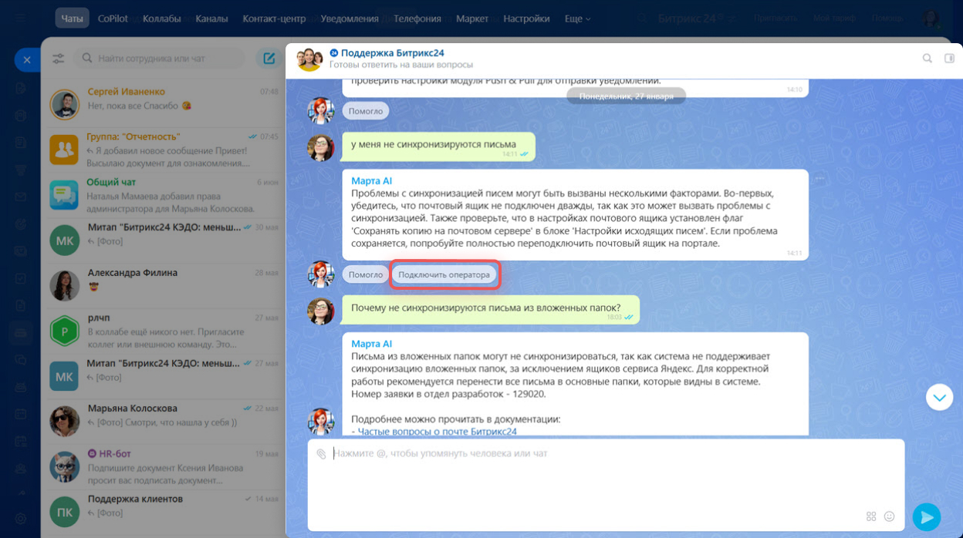
Task: Open the emoji picker smiley icon
Action: (889, 516)
